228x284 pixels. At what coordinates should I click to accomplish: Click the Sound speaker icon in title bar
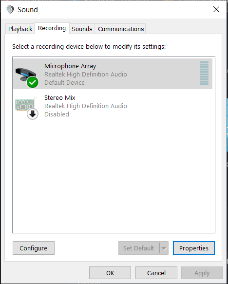[10, 9]
